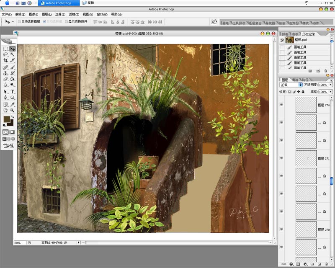Screen dimensions: 335x268
Task: Switch to Quick Mask Mode
Action: (x=12, y=132)
